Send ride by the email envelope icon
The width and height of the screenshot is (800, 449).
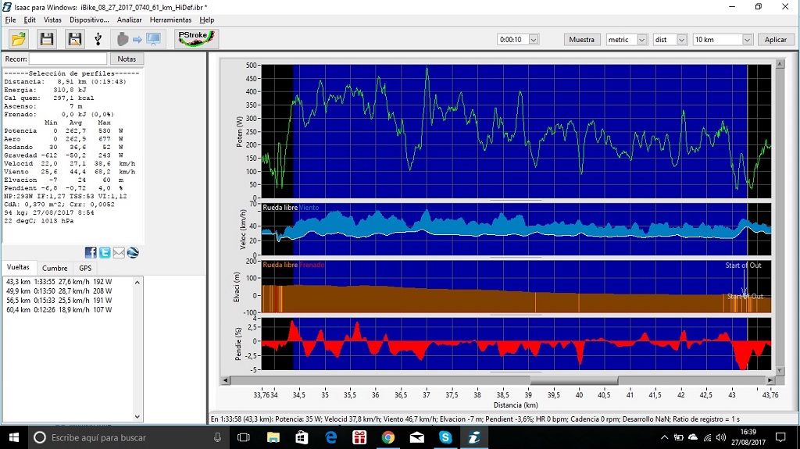click(119, 252)
